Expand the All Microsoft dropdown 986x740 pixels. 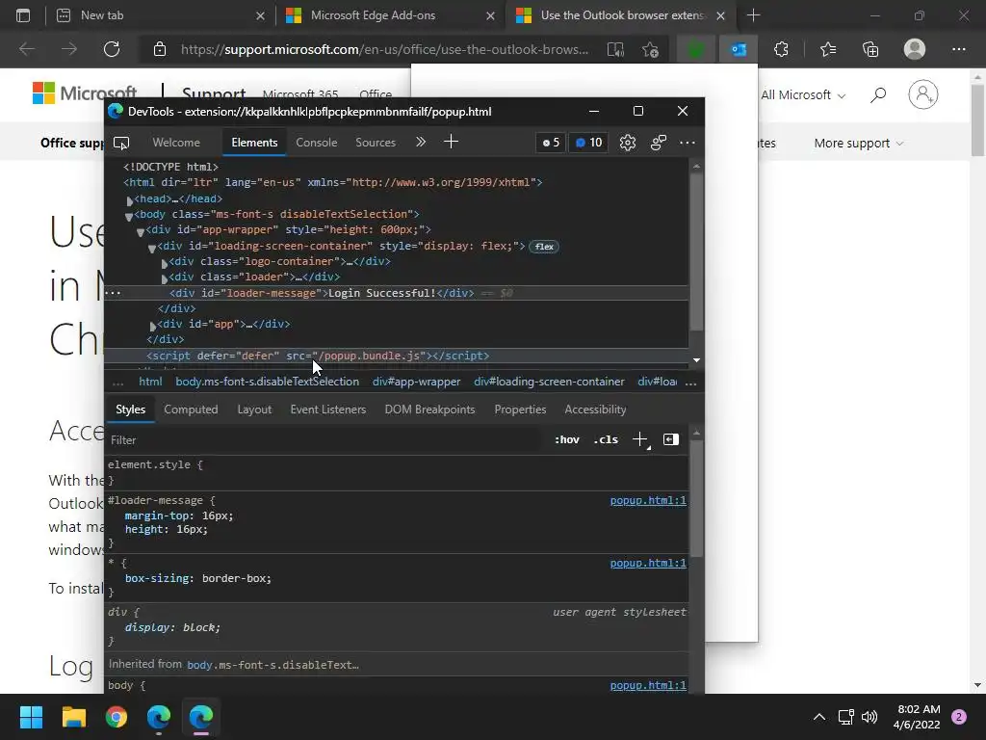803,95
